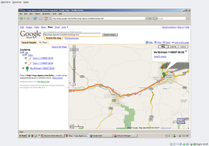Click Link to this page
Viewport: 209px width, 146px height.
pyautogui.click(x=182, y=43)
